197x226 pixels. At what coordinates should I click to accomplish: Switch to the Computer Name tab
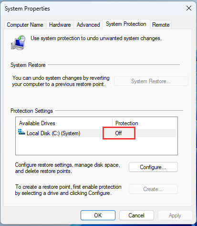tap(25, 25)
